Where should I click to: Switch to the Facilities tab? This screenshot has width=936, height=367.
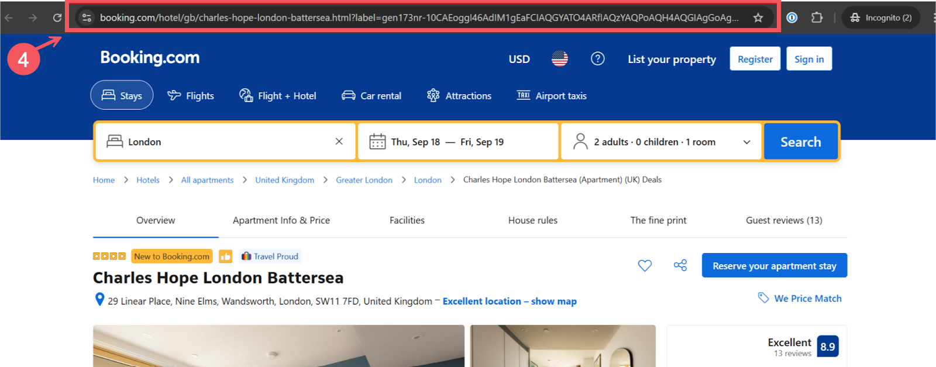(407, 220)
